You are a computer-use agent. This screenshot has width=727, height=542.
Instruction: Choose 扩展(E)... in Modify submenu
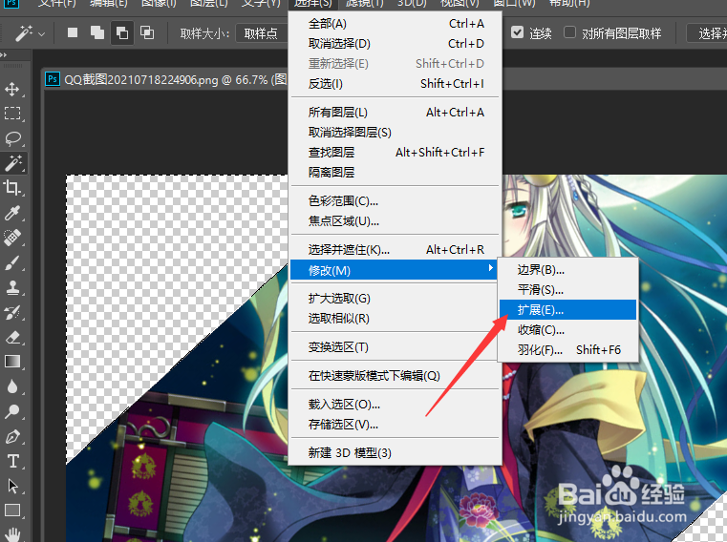(568, 310)
